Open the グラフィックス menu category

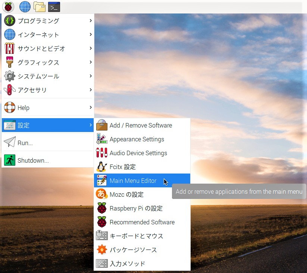pos(48,62)
